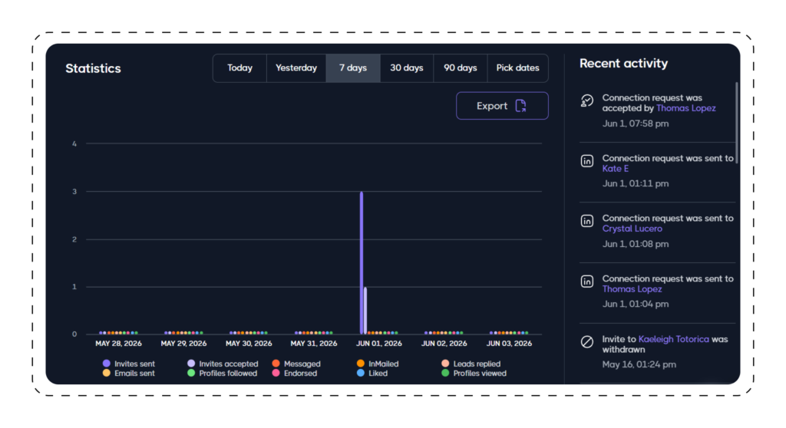The width and height of the screenshot is (786, 428).
Task: Click the May 16, 01:24 pm timestamp
Action: (x=639, y=365)
